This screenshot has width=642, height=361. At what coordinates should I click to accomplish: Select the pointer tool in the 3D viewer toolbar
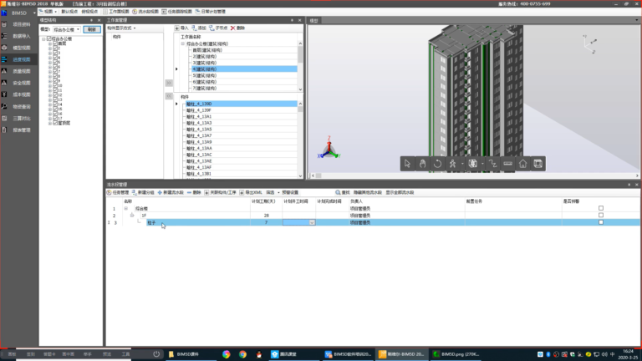click(x=407, y=164)
